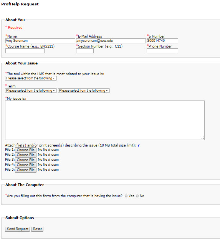Select Yes radio for computer question
Image resolution: width=220 pixels, height=239 pixels.
coord(126,196)
